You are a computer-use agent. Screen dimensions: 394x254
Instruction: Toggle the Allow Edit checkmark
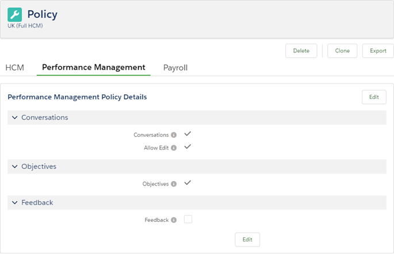[188, 147]
